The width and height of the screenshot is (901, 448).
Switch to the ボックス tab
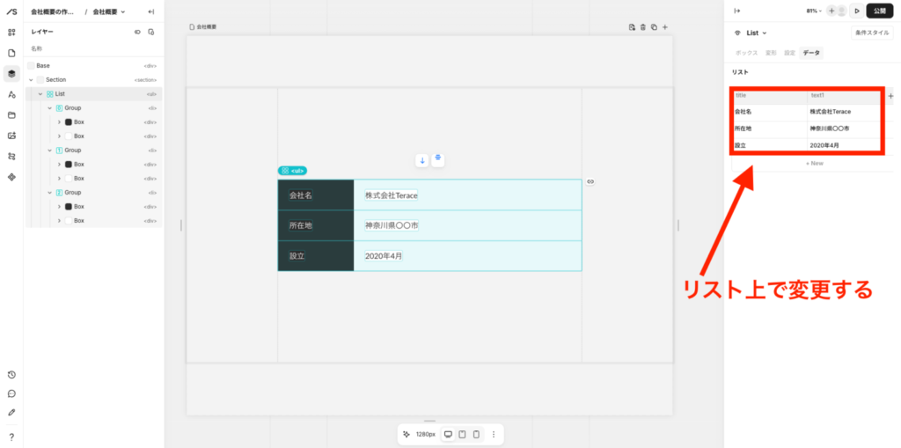pos(746,53)
